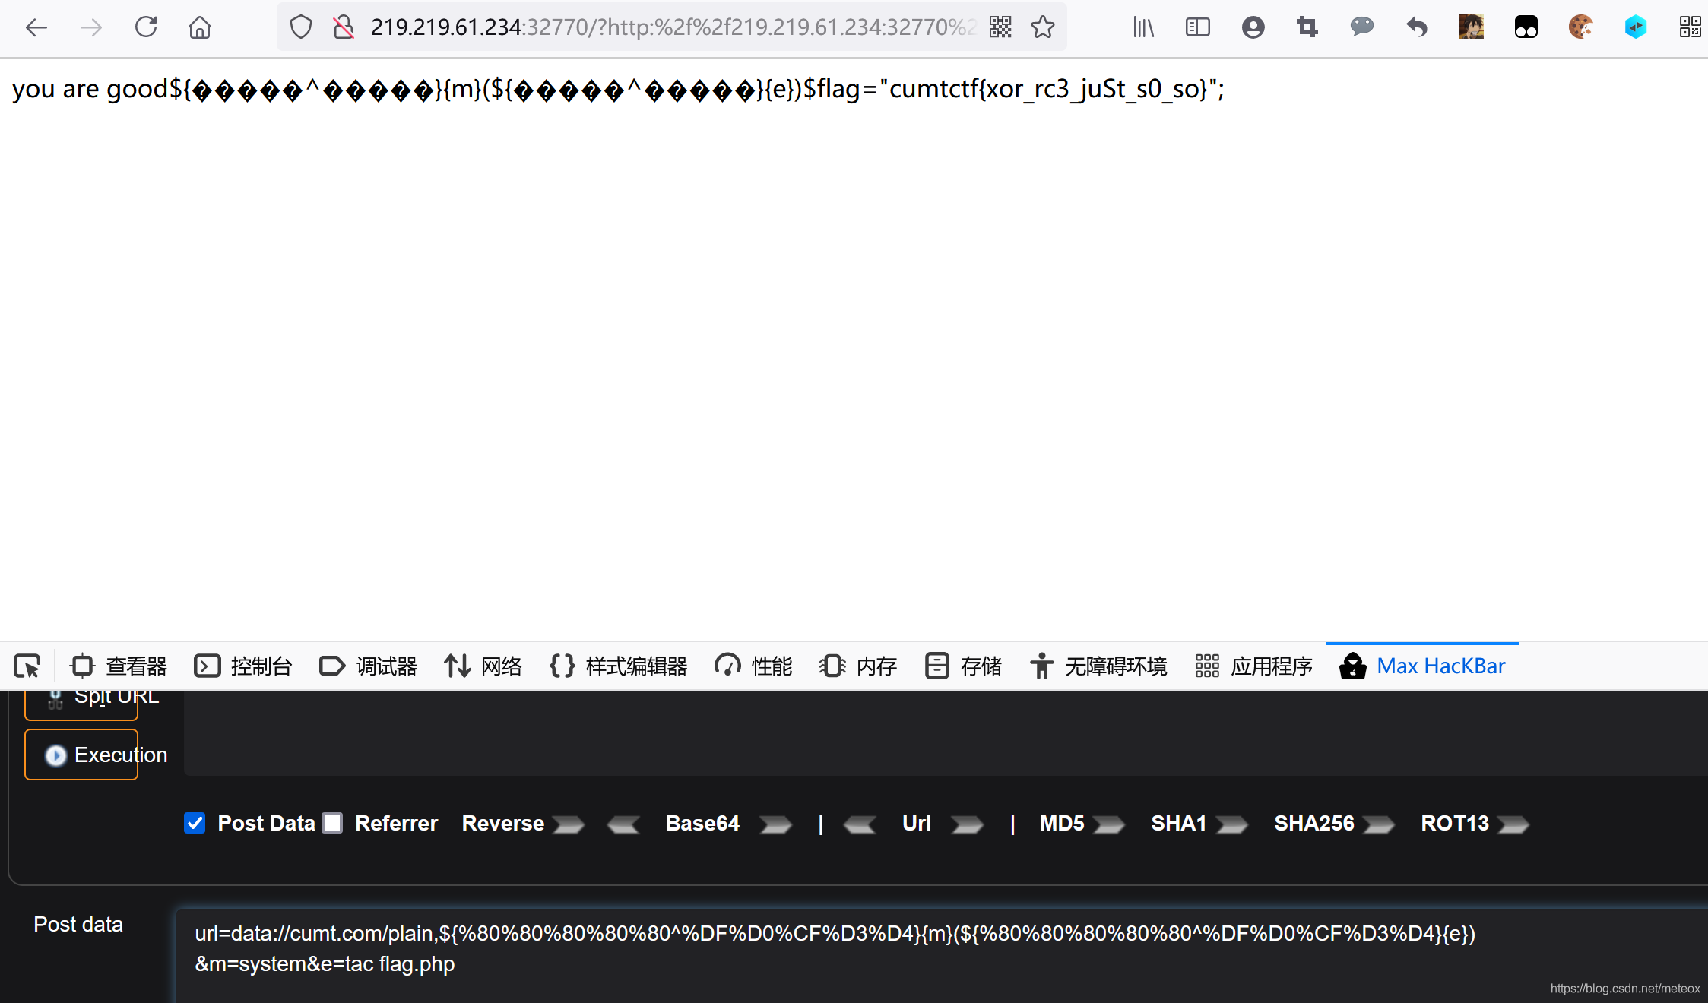This screenshot has width=1708, height=1003.
Task: Toggle the sidebar view icon
Action: point(1197,27)
